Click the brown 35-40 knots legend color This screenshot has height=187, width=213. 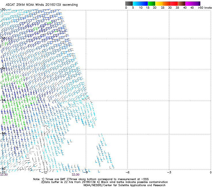pyautogui.click(x=181, y=3)
